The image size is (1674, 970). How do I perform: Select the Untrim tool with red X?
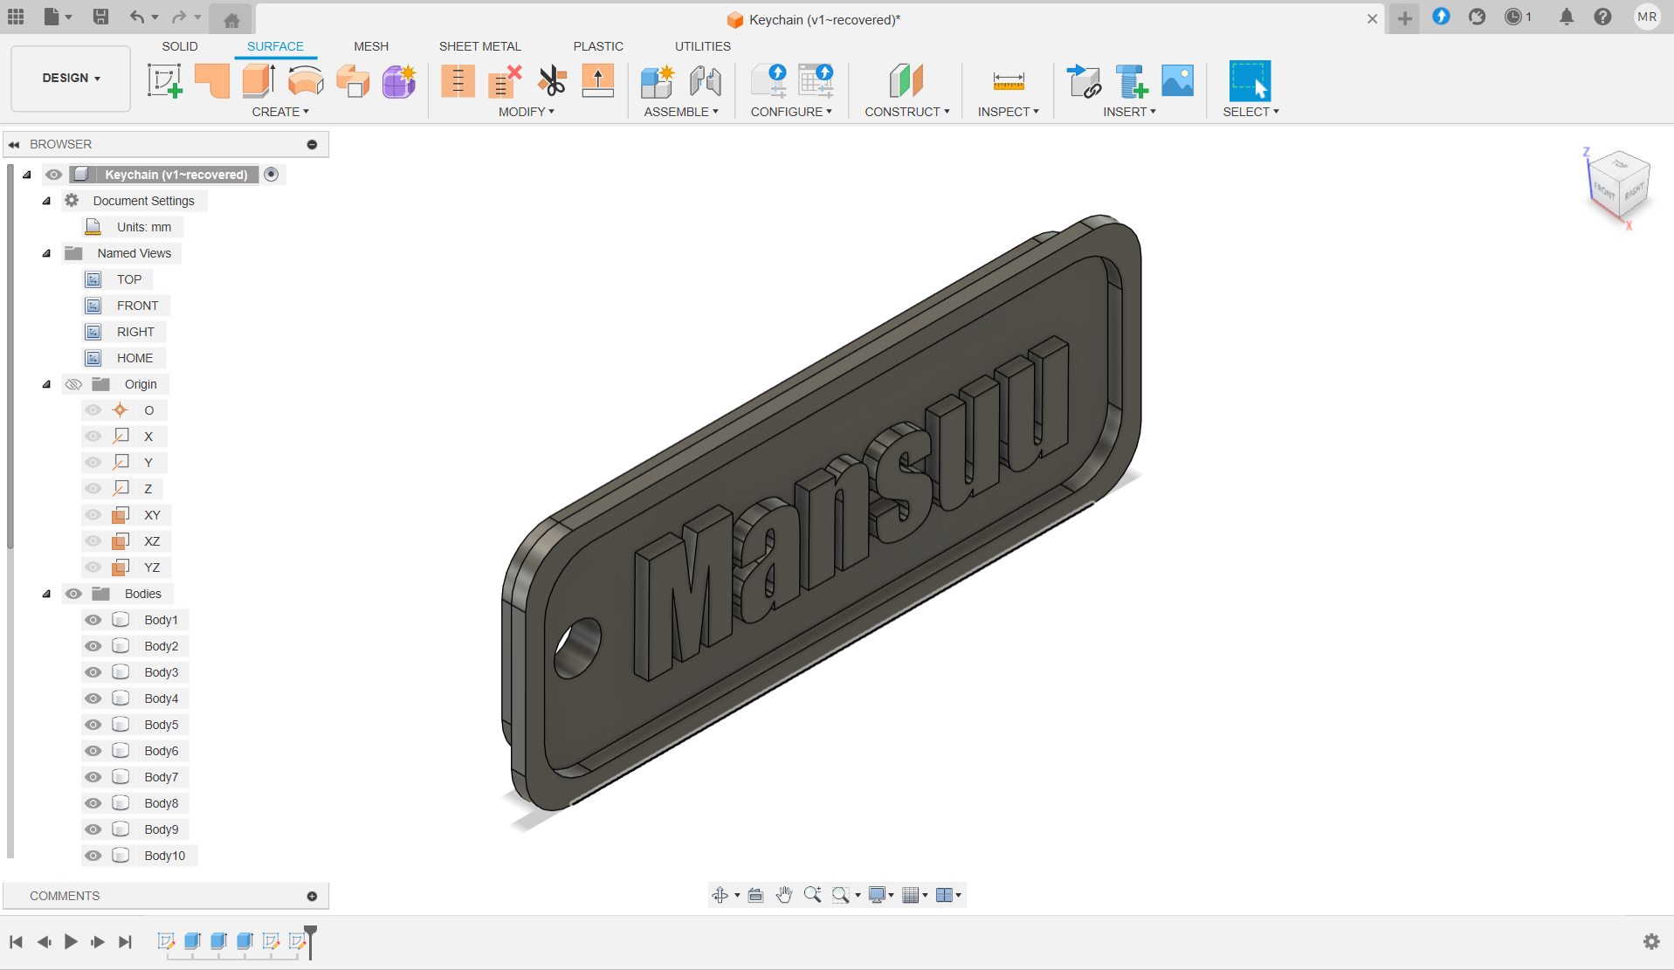point(505,80)
